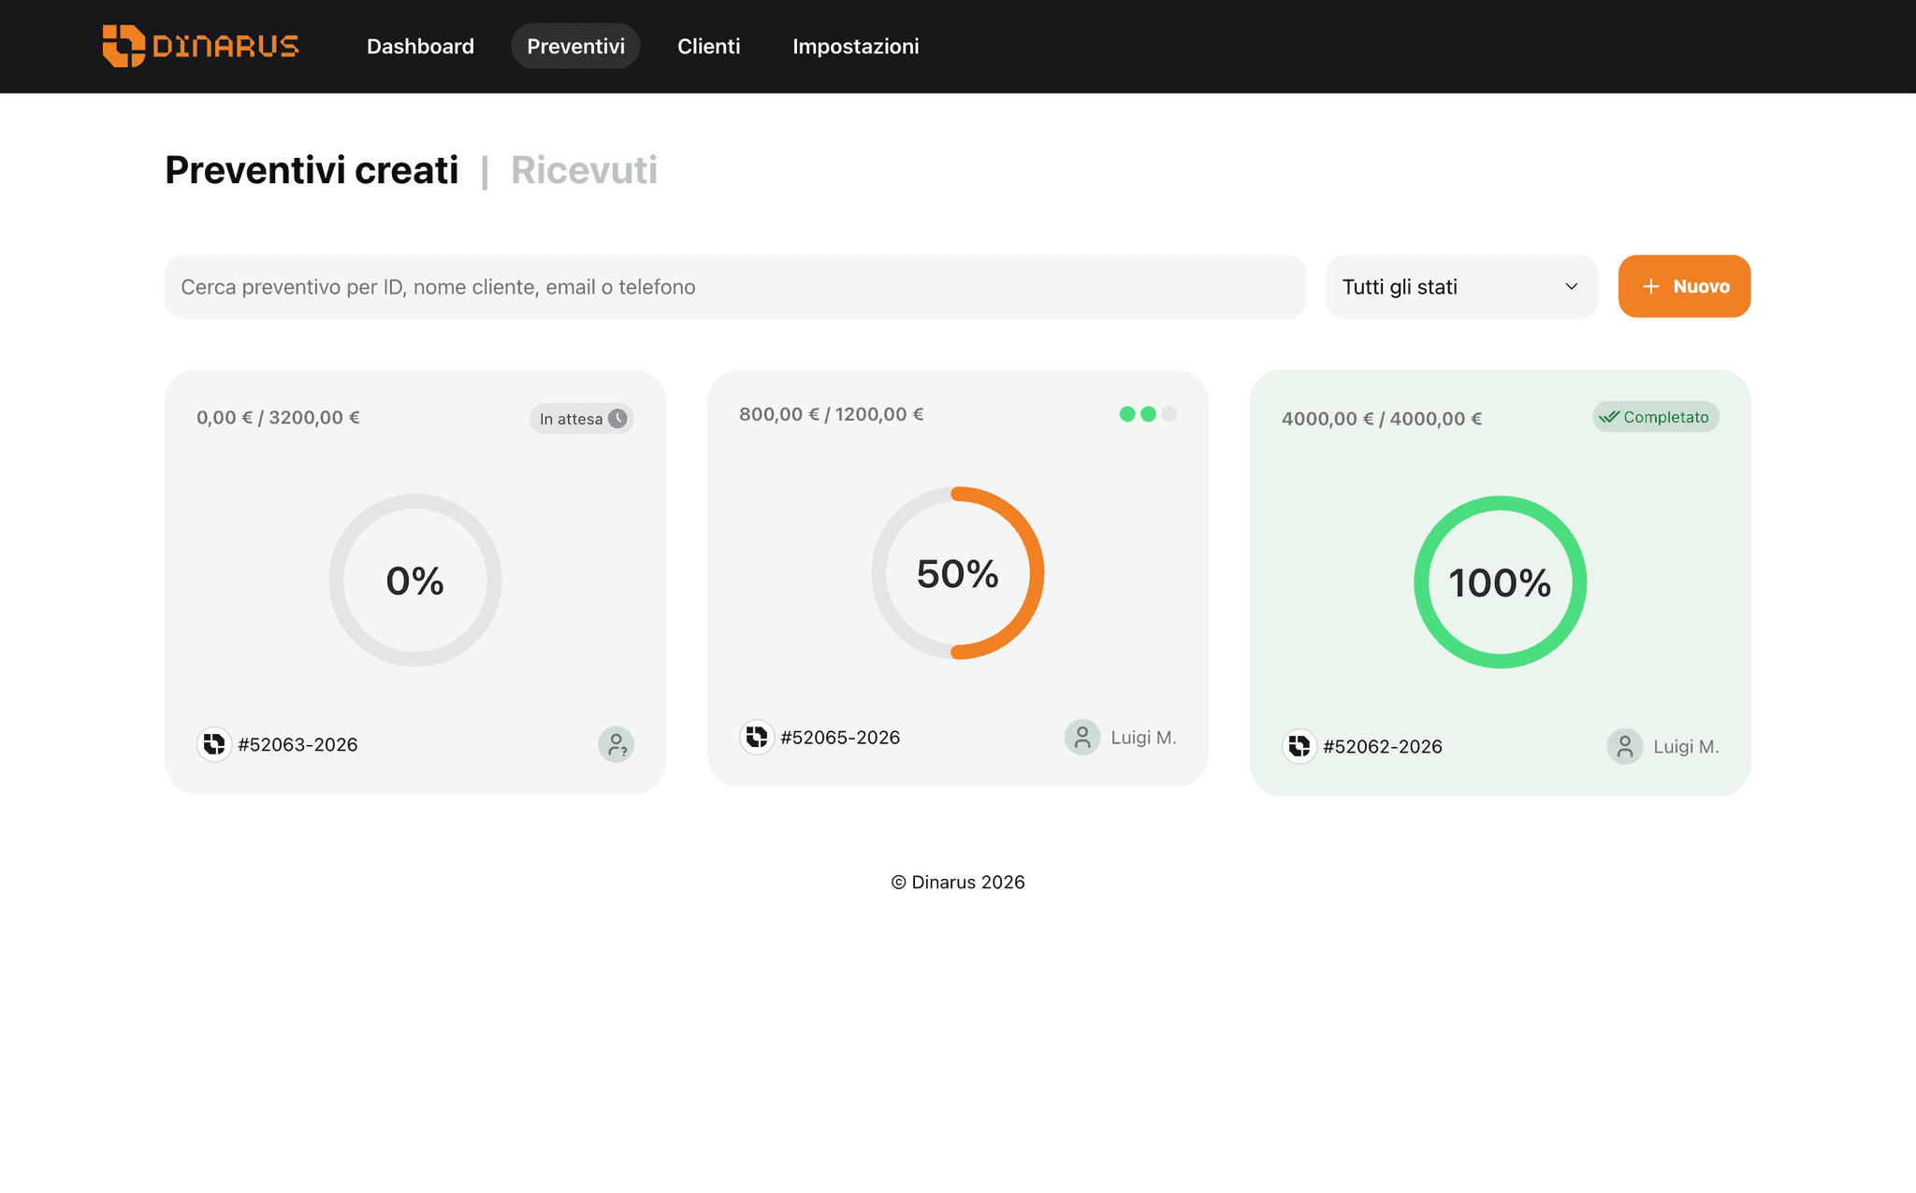The width and height of the screenshot is (1916, 1193).
Task: Click the Completato double-check badge
Action: [x=1655, y=417]
